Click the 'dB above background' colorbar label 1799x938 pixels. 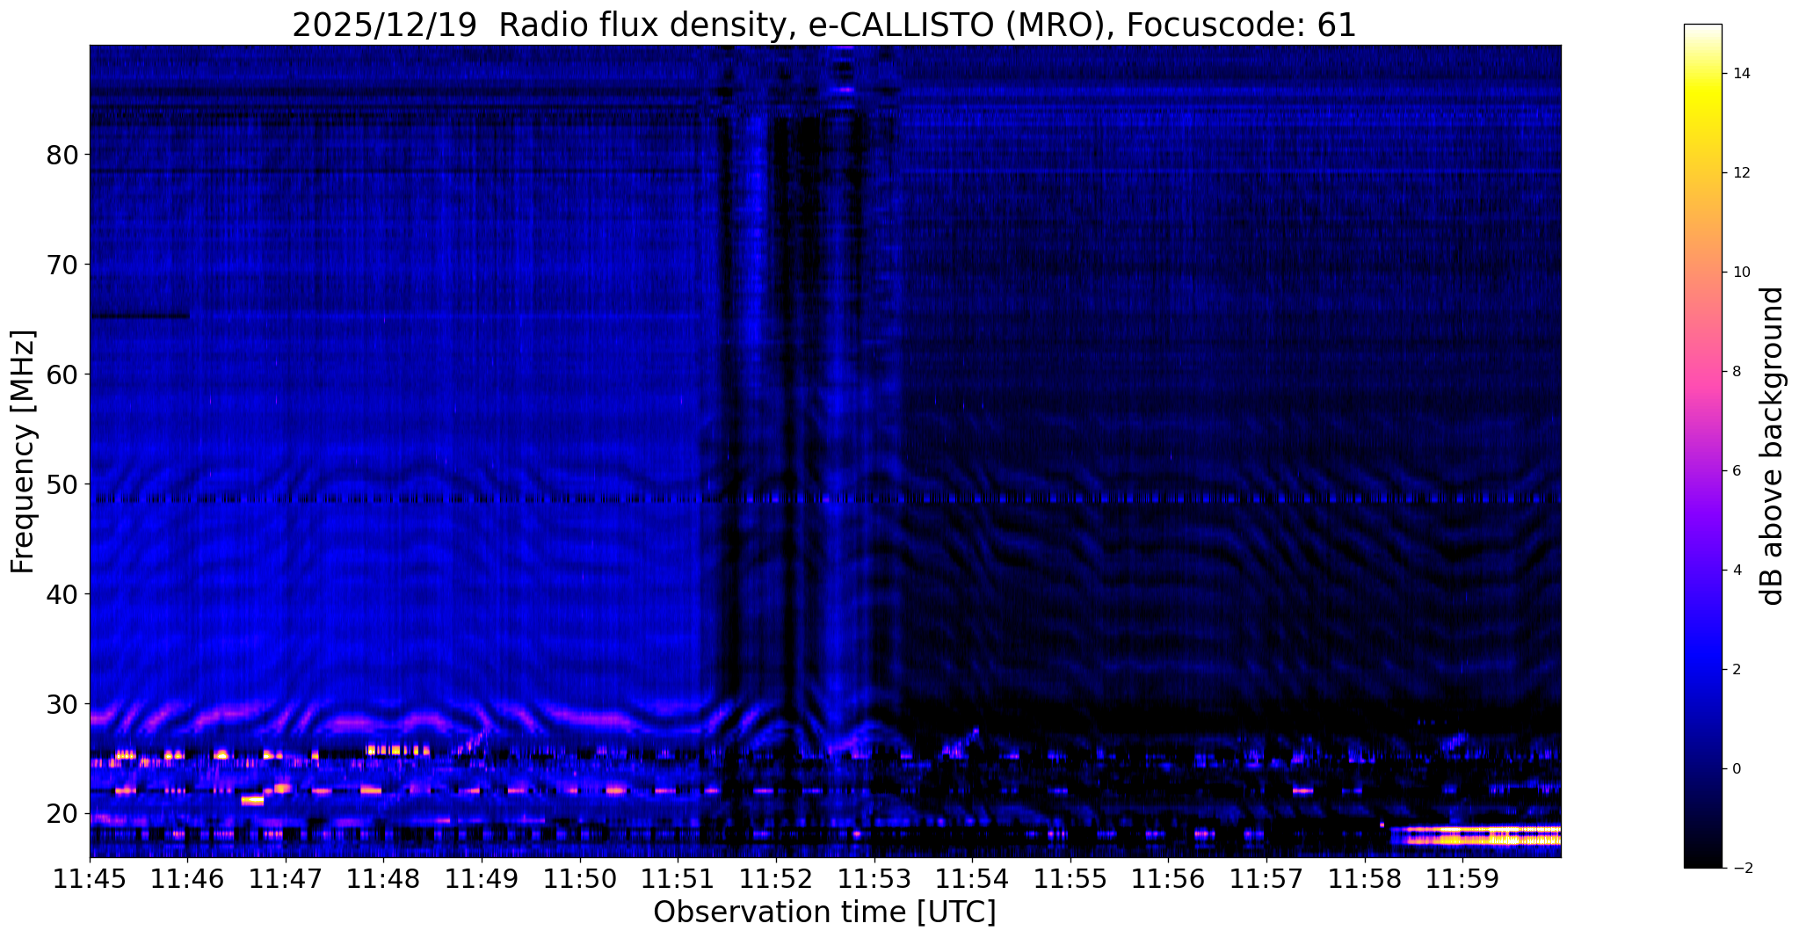tap(1773, 446)
